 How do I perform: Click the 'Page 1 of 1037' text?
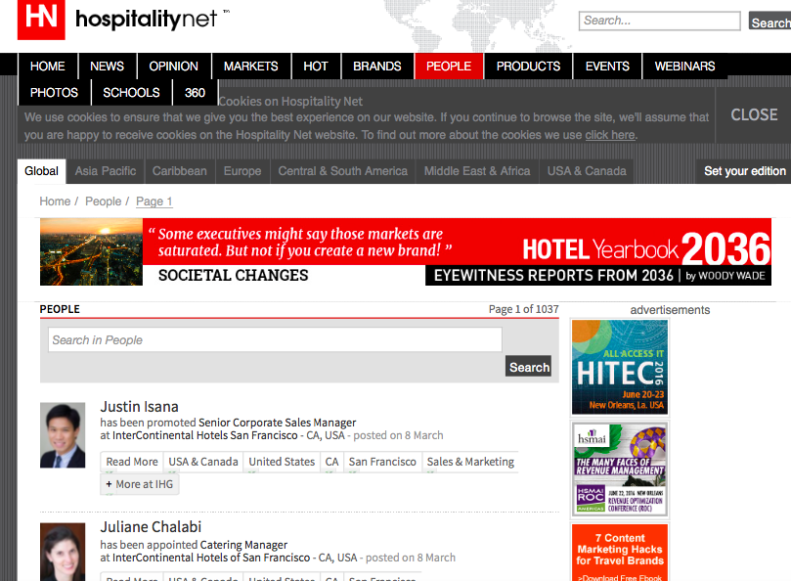[524, 309]
